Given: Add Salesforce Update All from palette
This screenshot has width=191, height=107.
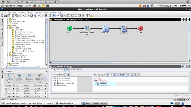Looking at the screenshot, I should click(30, 78).
